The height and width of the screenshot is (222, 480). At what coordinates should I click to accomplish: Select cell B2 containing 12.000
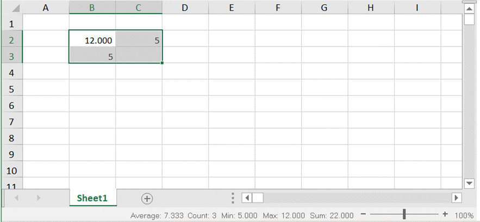click(x=92, y=40)
